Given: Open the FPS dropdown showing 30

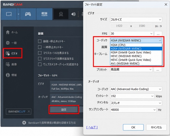Looking at the screenshot, I should pyautogui.click(x=132, y=34).
